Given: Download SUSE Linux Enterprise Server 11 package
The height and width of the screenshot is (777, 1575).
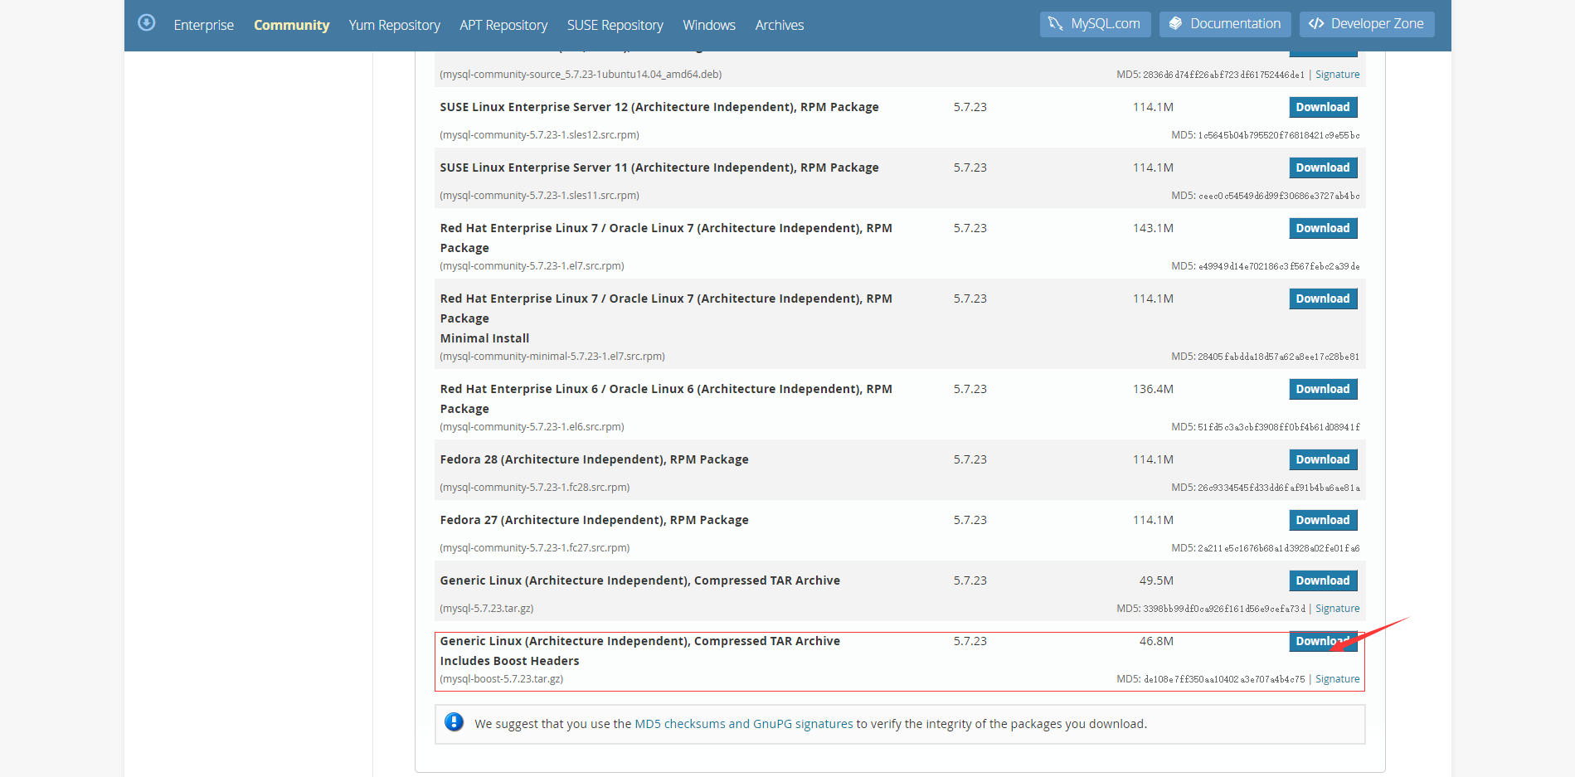Looking at the screenshot, I should coord(1322,168).
